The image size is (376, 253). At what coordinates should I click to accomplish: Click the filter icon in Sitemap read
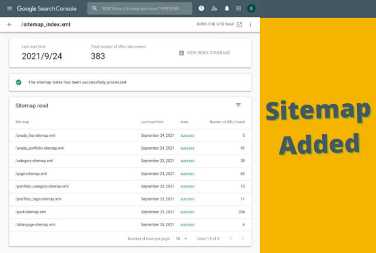click(x=238, y=105)
